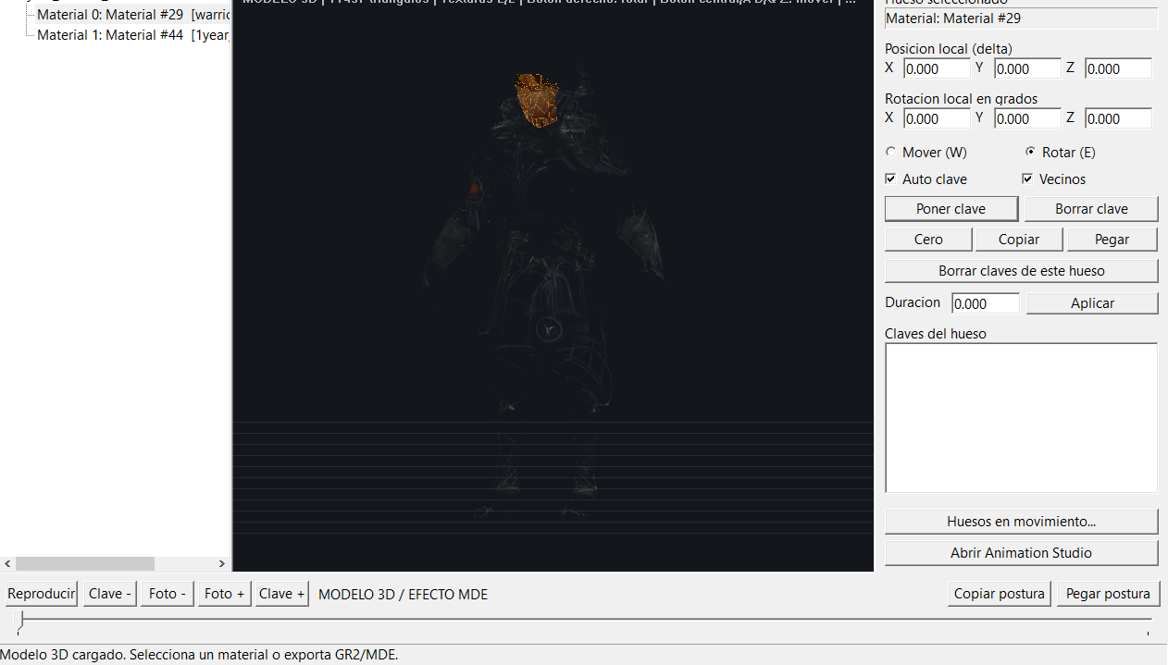The height and width of the screenshot is (665, 1168).
Task: Click the Rotacion local Y field
Action: click(1027, 118)
